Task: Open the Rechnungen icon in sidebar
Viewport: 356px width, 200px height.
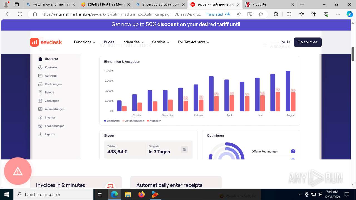Action: (40, 84)
